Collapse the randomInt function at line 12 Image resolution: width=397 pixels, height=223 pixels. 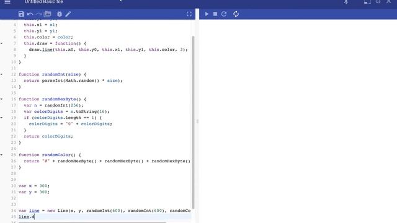tap(1, 74)
